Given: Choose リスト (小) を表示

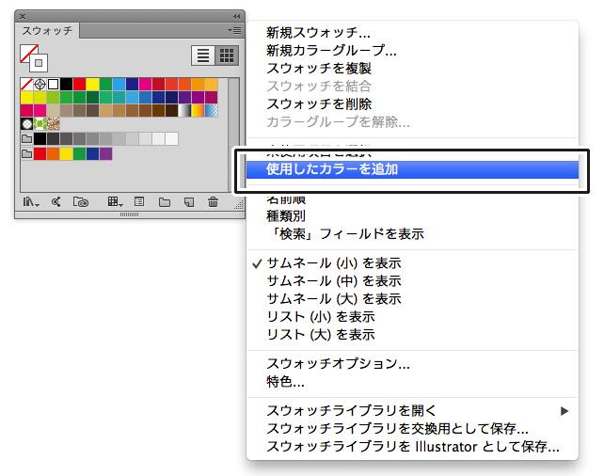Looking at the screenshot, I should click(x=321, y=317).
